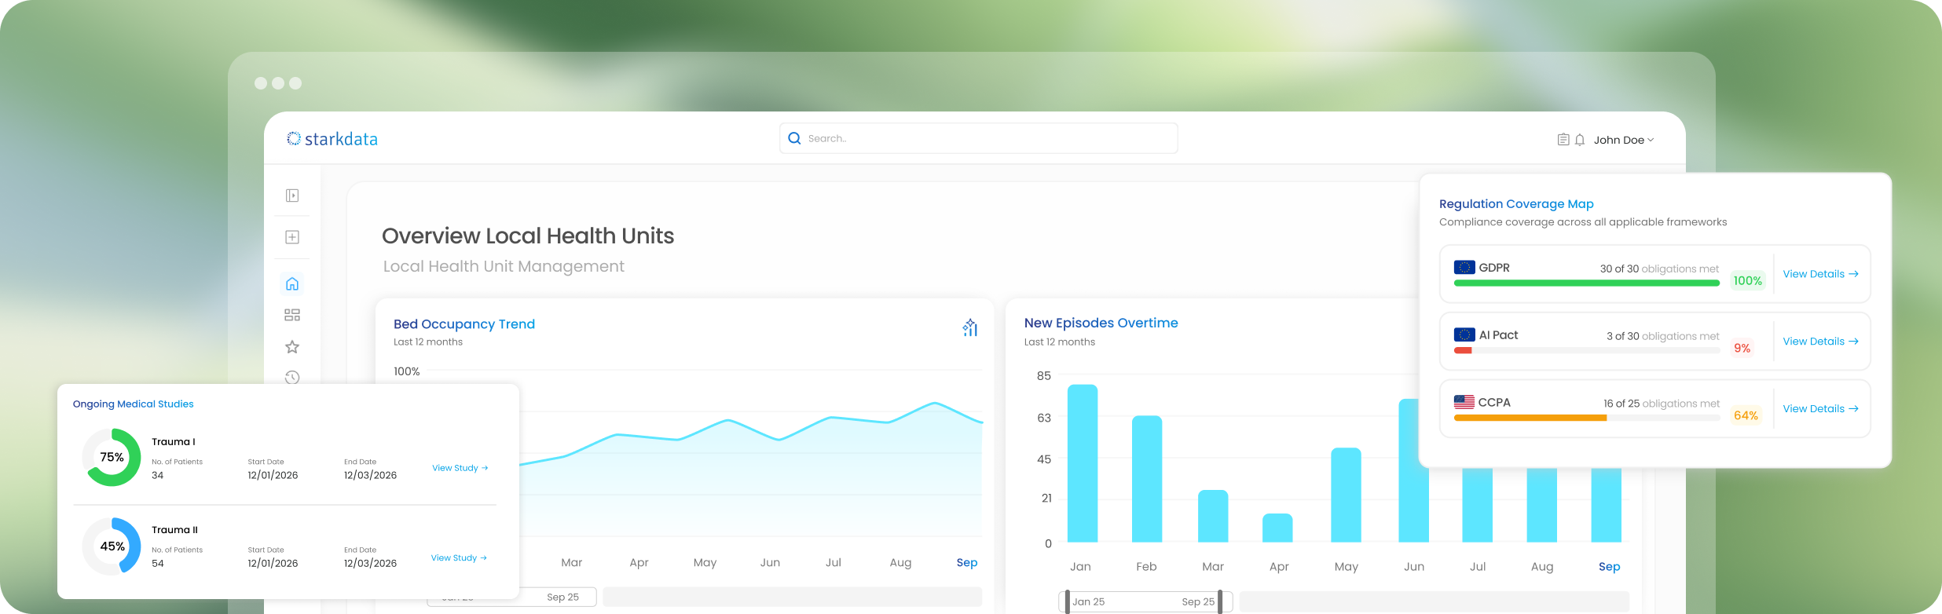Click the New Episodes Overtime title
Image resolution: width=1942 pixels, height=614 pixels.
tap(1101, 323)
